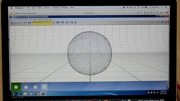Image resolution: width=180 pixels, height=101 pixels.
Task: Click the tool icon third from toolbar end
Action: (x=158, y=22)
